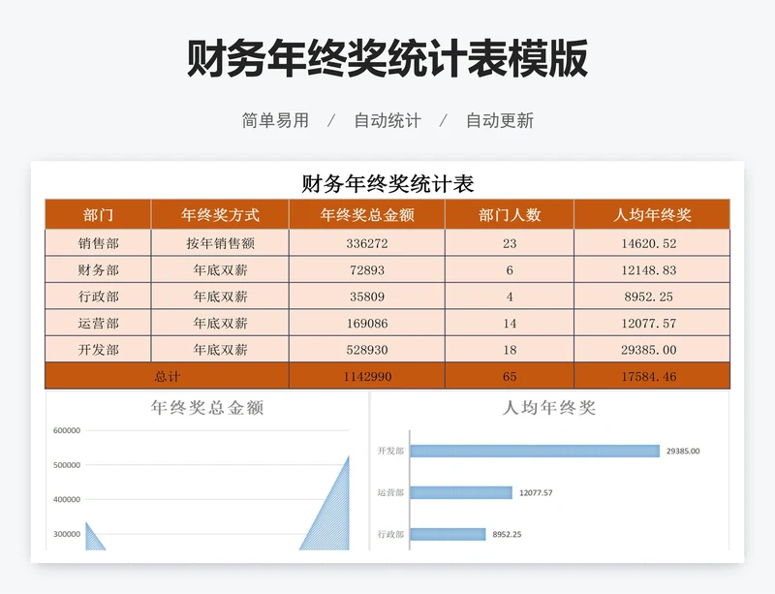Select 年底双薪 cell in 运营部 row

[x=220, y=323]
